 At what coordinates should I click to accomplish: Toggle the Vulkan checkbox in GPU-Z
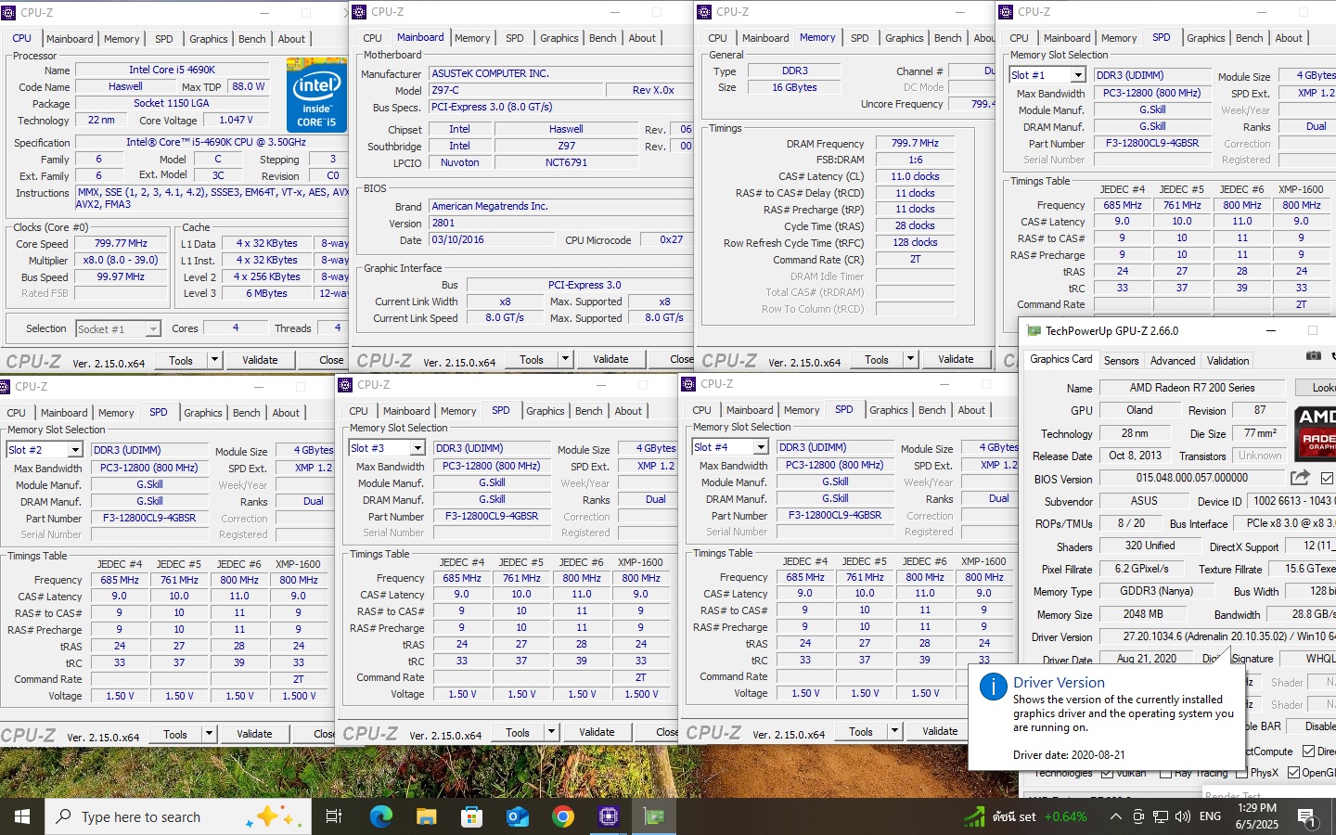(1108, 772)
